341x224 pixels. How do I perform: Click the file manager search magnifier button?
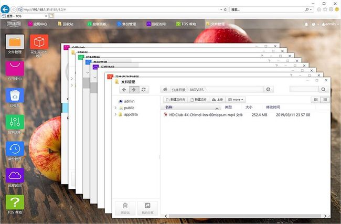[x=323, y=89]
